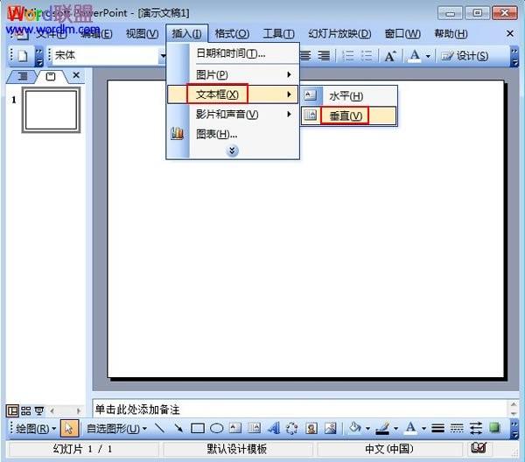Viewport: 525px width, 462px height.
Task: Open the 格式(O) menu
Action: click(x=232, y=33)
